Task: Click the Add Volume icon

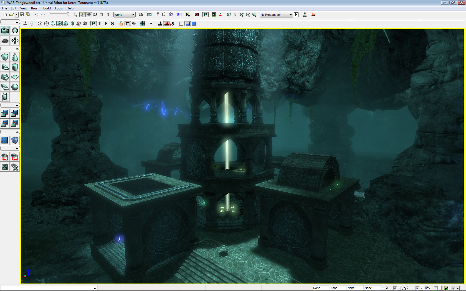Action: (15, 140)
